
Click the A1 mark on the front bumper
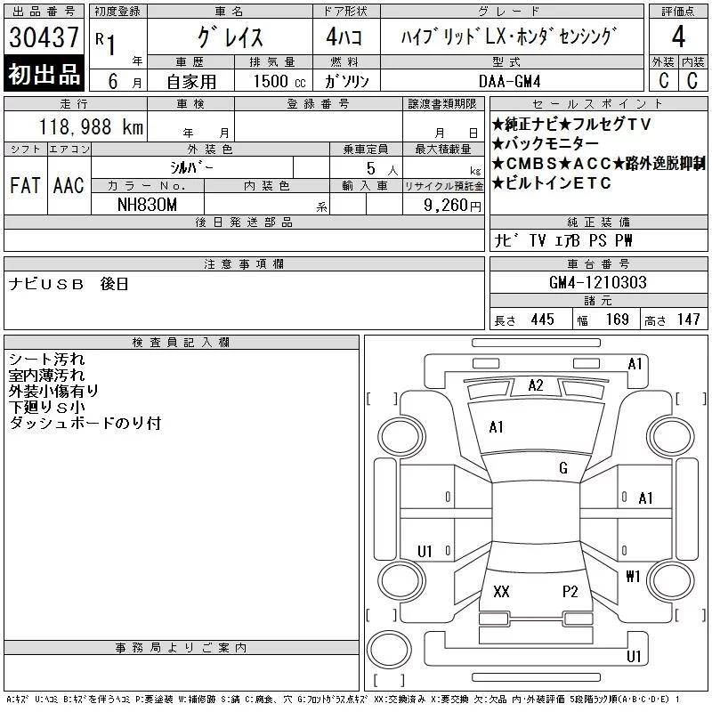coord(635,364)
